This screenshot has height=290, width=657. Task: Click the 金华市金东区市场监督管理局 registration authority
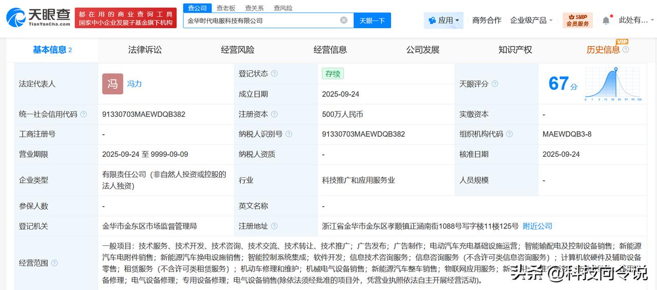(149, 226)
